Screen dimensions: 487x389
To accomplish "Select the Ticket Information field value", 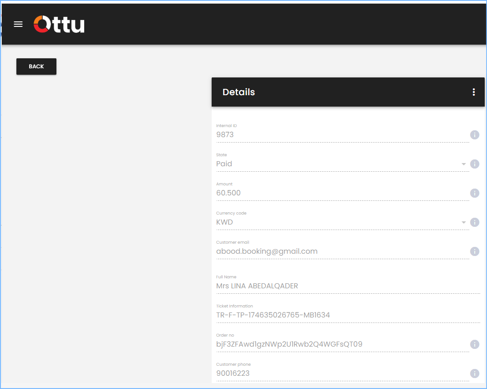I will [348, 315].
